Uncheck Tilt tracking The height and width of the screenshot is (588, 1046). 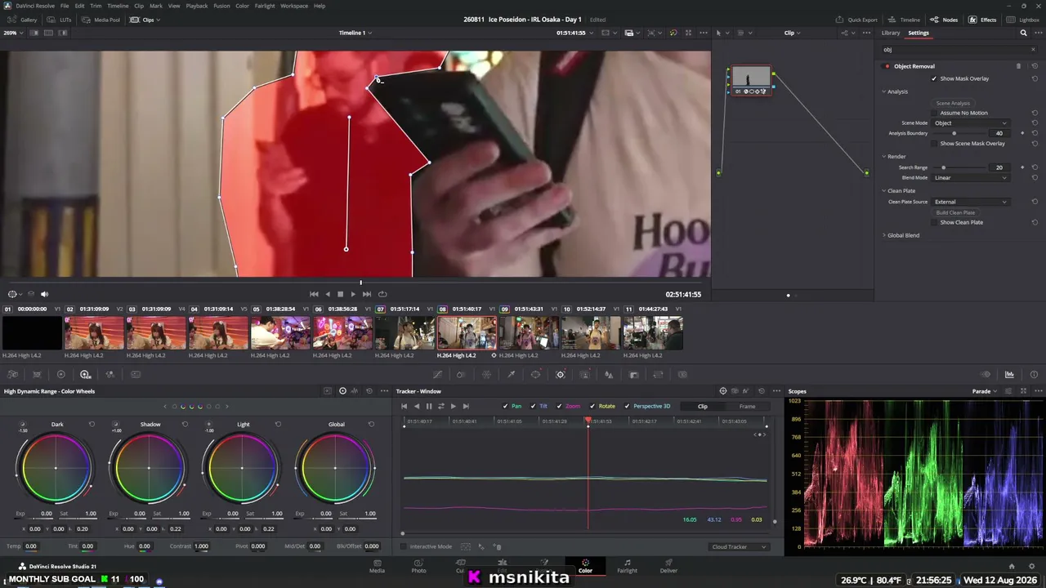point(533,406)
